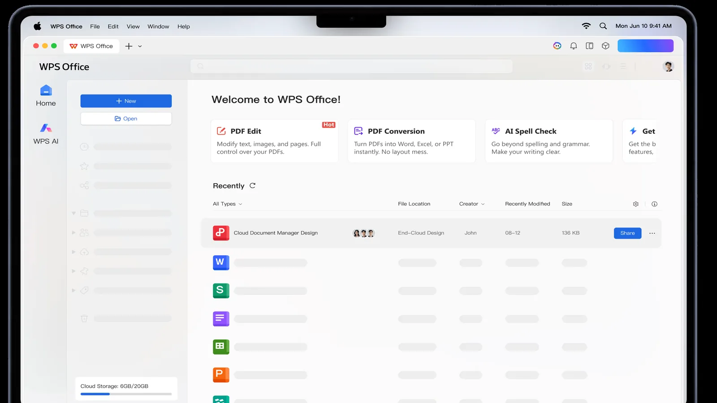Click the red PDF file icon
Screen dimensions: 717x403
221,233
